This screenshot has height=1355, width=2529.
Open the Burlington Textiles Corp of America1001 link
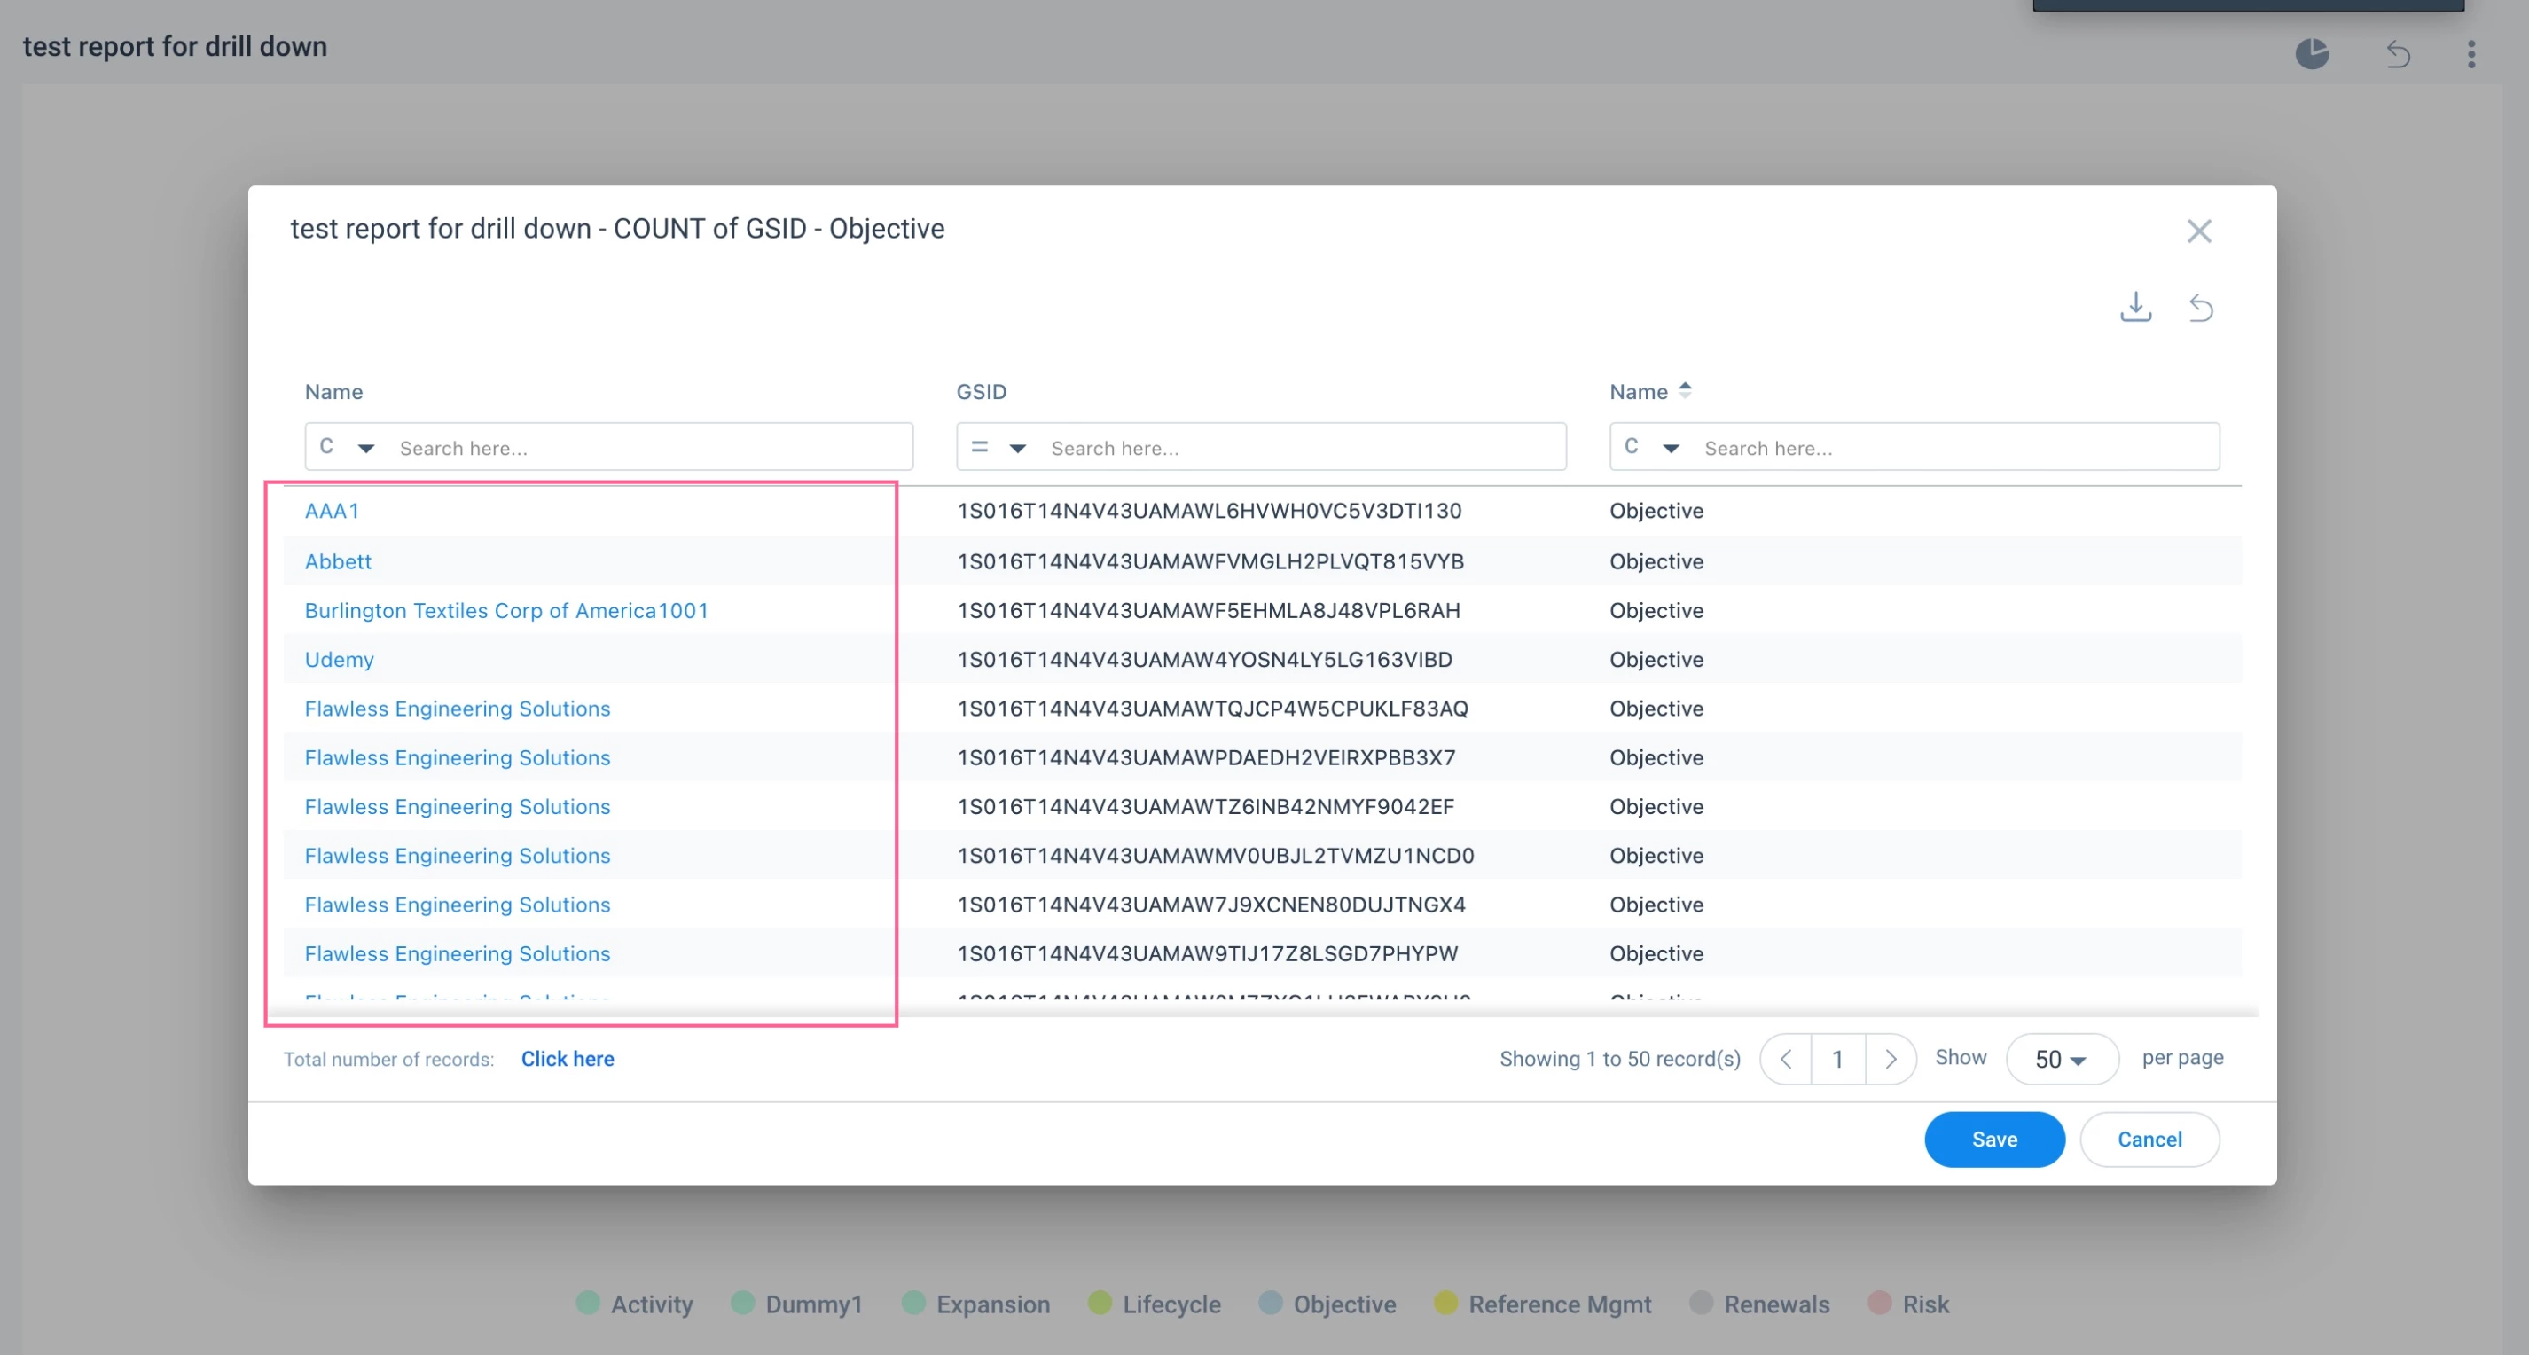(505, 610)
